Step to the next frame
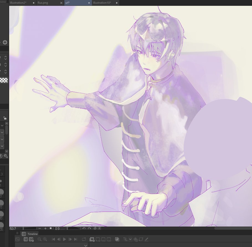 (x=70, y=239)
